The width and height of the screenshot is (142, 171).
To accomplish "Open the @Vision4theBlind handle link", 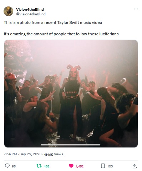I will (x=31, y=14).
